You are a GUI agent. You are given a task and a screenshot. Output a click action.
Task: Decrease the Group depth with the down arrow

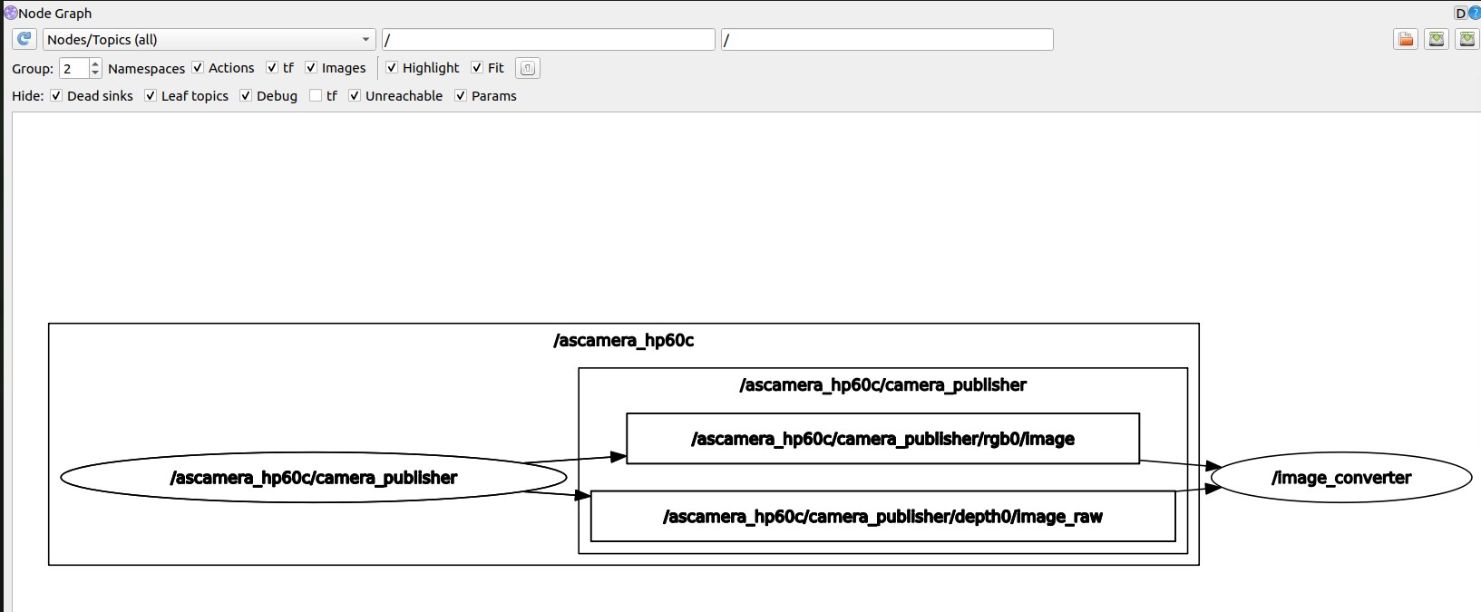point(95,73)
